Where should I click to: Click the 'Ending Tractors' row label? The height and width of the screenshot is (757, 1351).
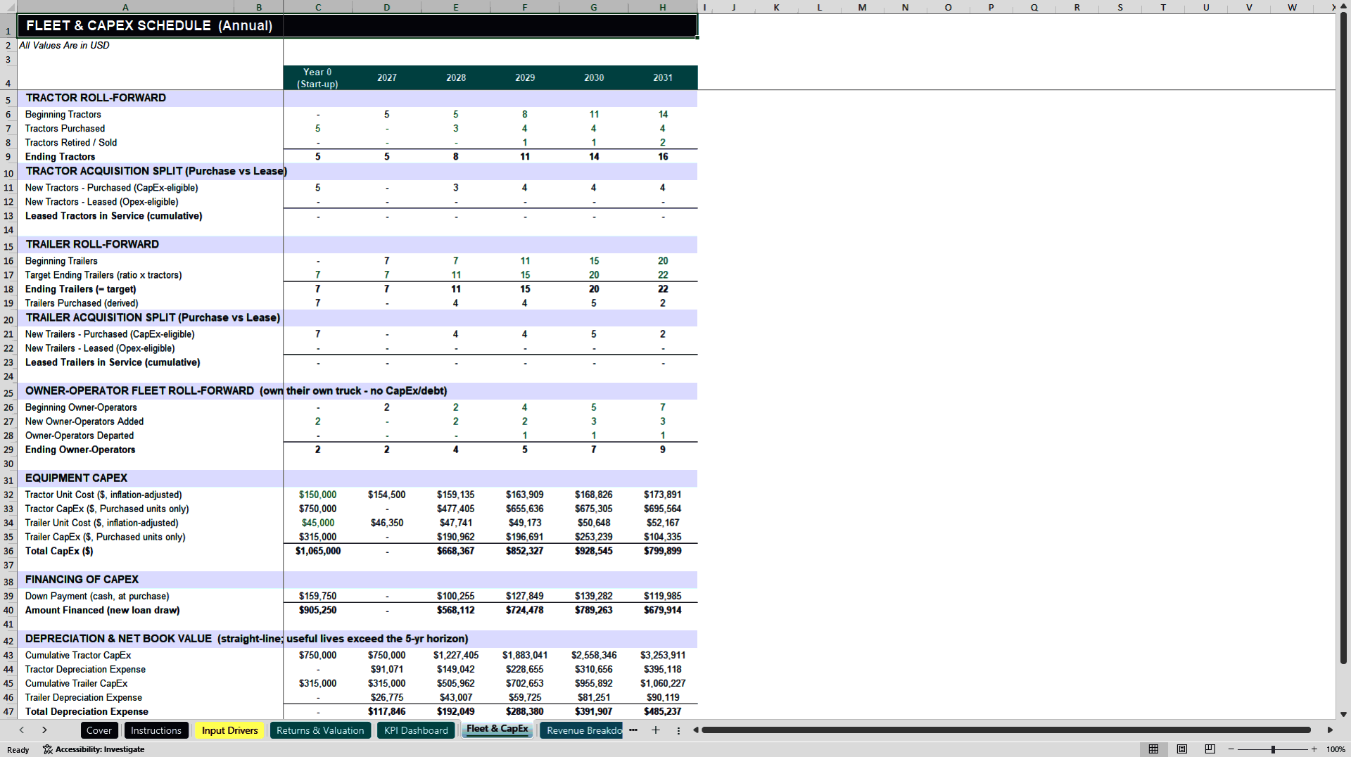(x=60, y=157)
